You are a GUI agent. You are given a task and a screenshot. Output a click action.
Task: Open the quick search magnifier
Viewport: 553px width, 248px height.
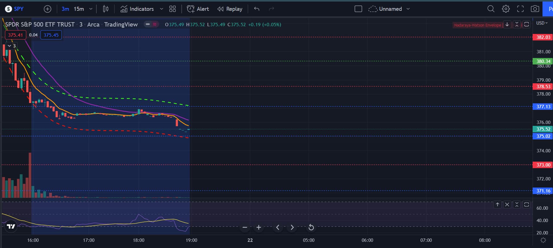(491, 9)
